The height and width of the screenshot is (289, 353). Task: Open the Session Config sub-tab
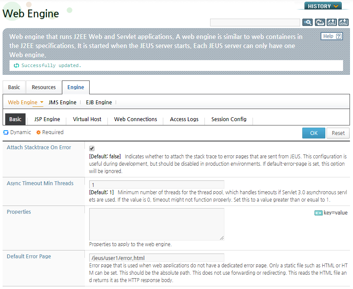click(x=229, y=119)
